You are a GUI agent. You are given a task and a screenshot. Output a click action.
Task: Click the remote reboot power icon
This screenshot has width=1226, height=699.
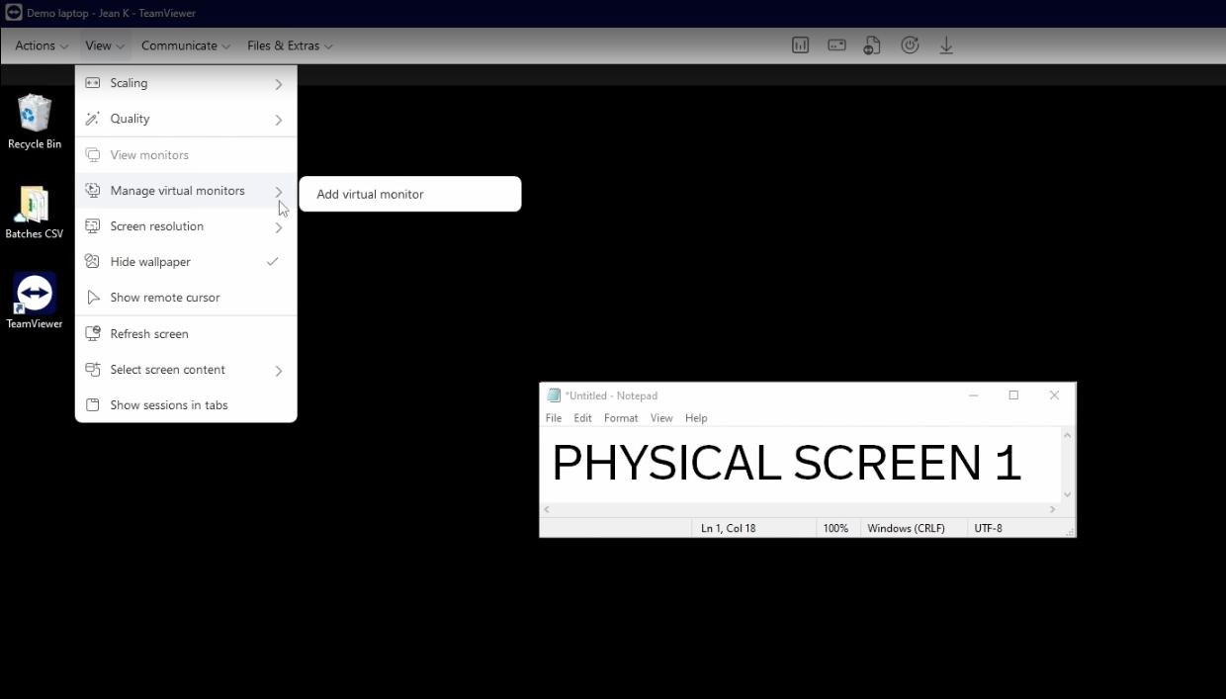pos(910,45)
